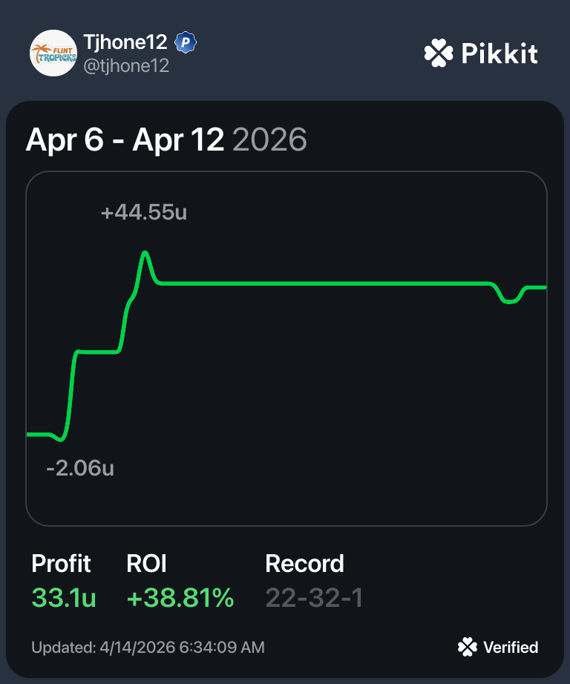Screen dimensions: 570x684
Task: Click the 2026 year label
Action: click(269, 139)
